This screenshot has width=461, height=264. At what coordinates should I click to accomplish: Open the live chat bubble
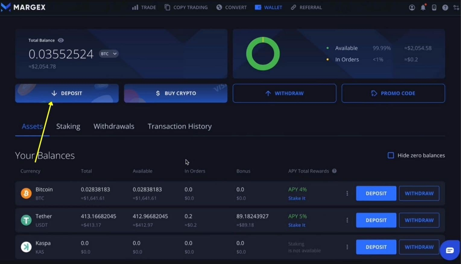coord(450,250)
